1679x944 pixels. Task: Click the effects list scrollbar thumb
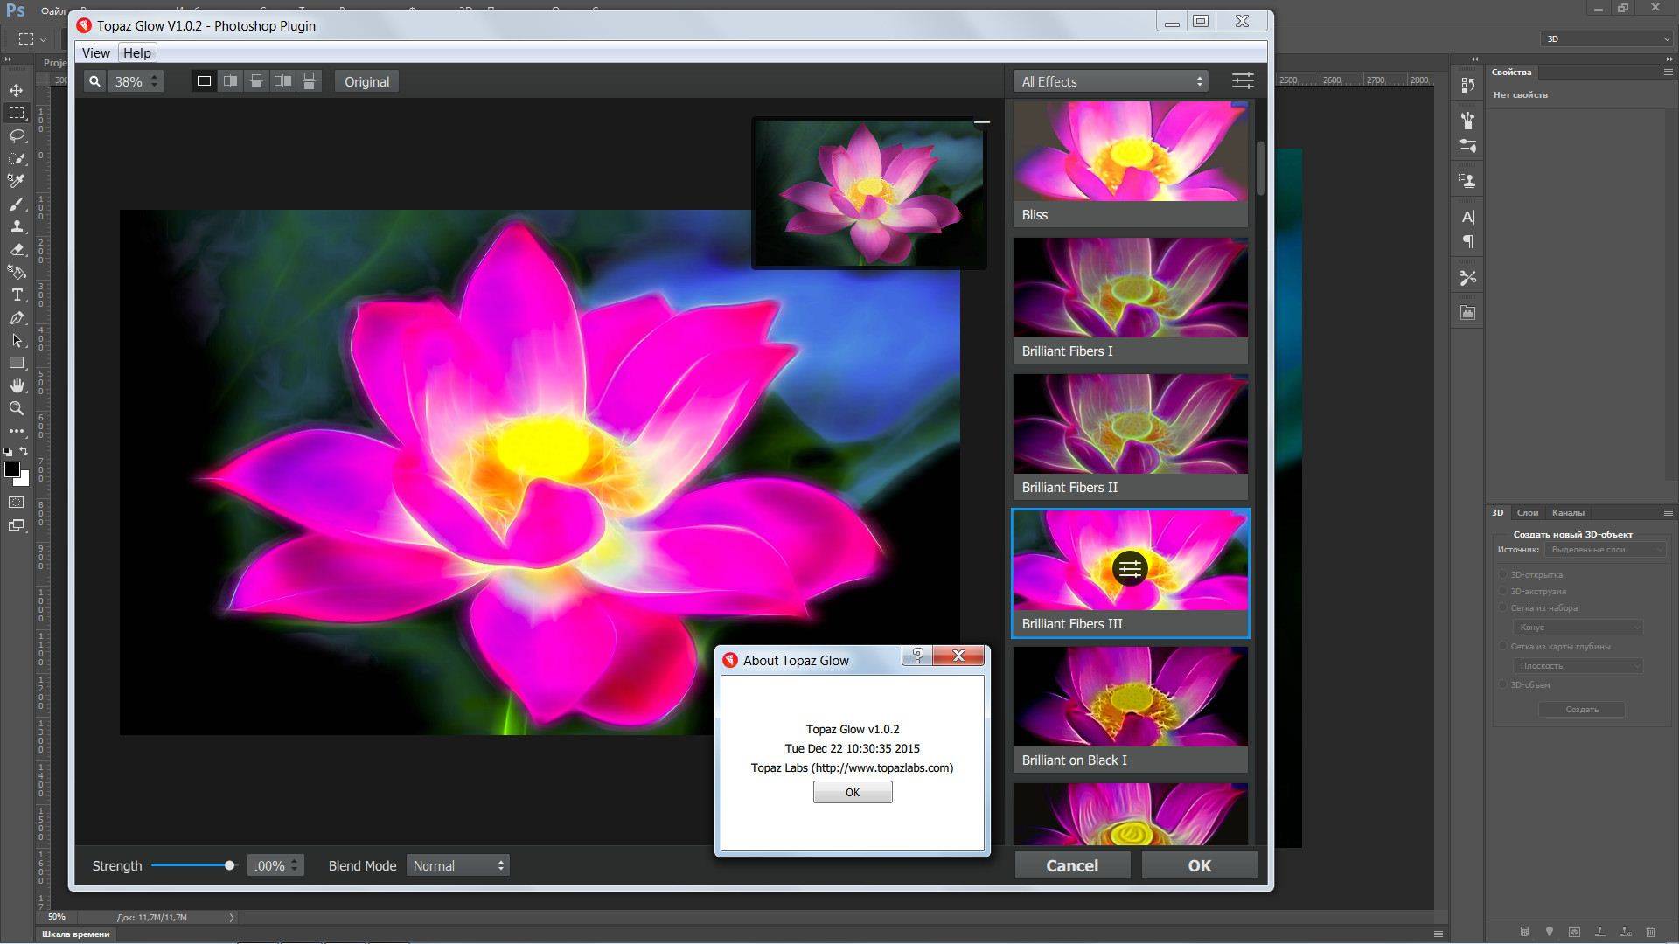point(1261,168)
